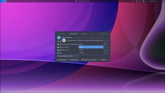Click the volume speaker icon in the panel
The image size is (165, 93).
pyautogui.click(x=132, y=1)
